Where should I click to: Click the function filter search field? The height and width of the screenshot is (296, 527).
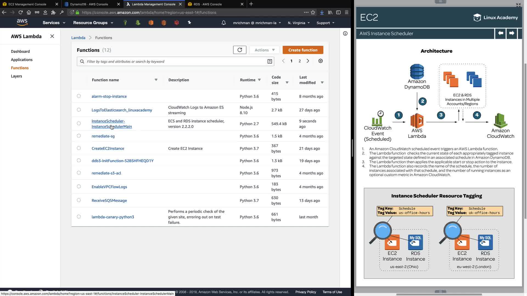click(176, 61)
